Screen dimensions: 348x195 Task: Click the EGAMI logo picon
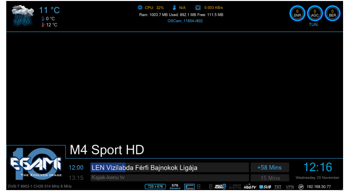[36, 164]
